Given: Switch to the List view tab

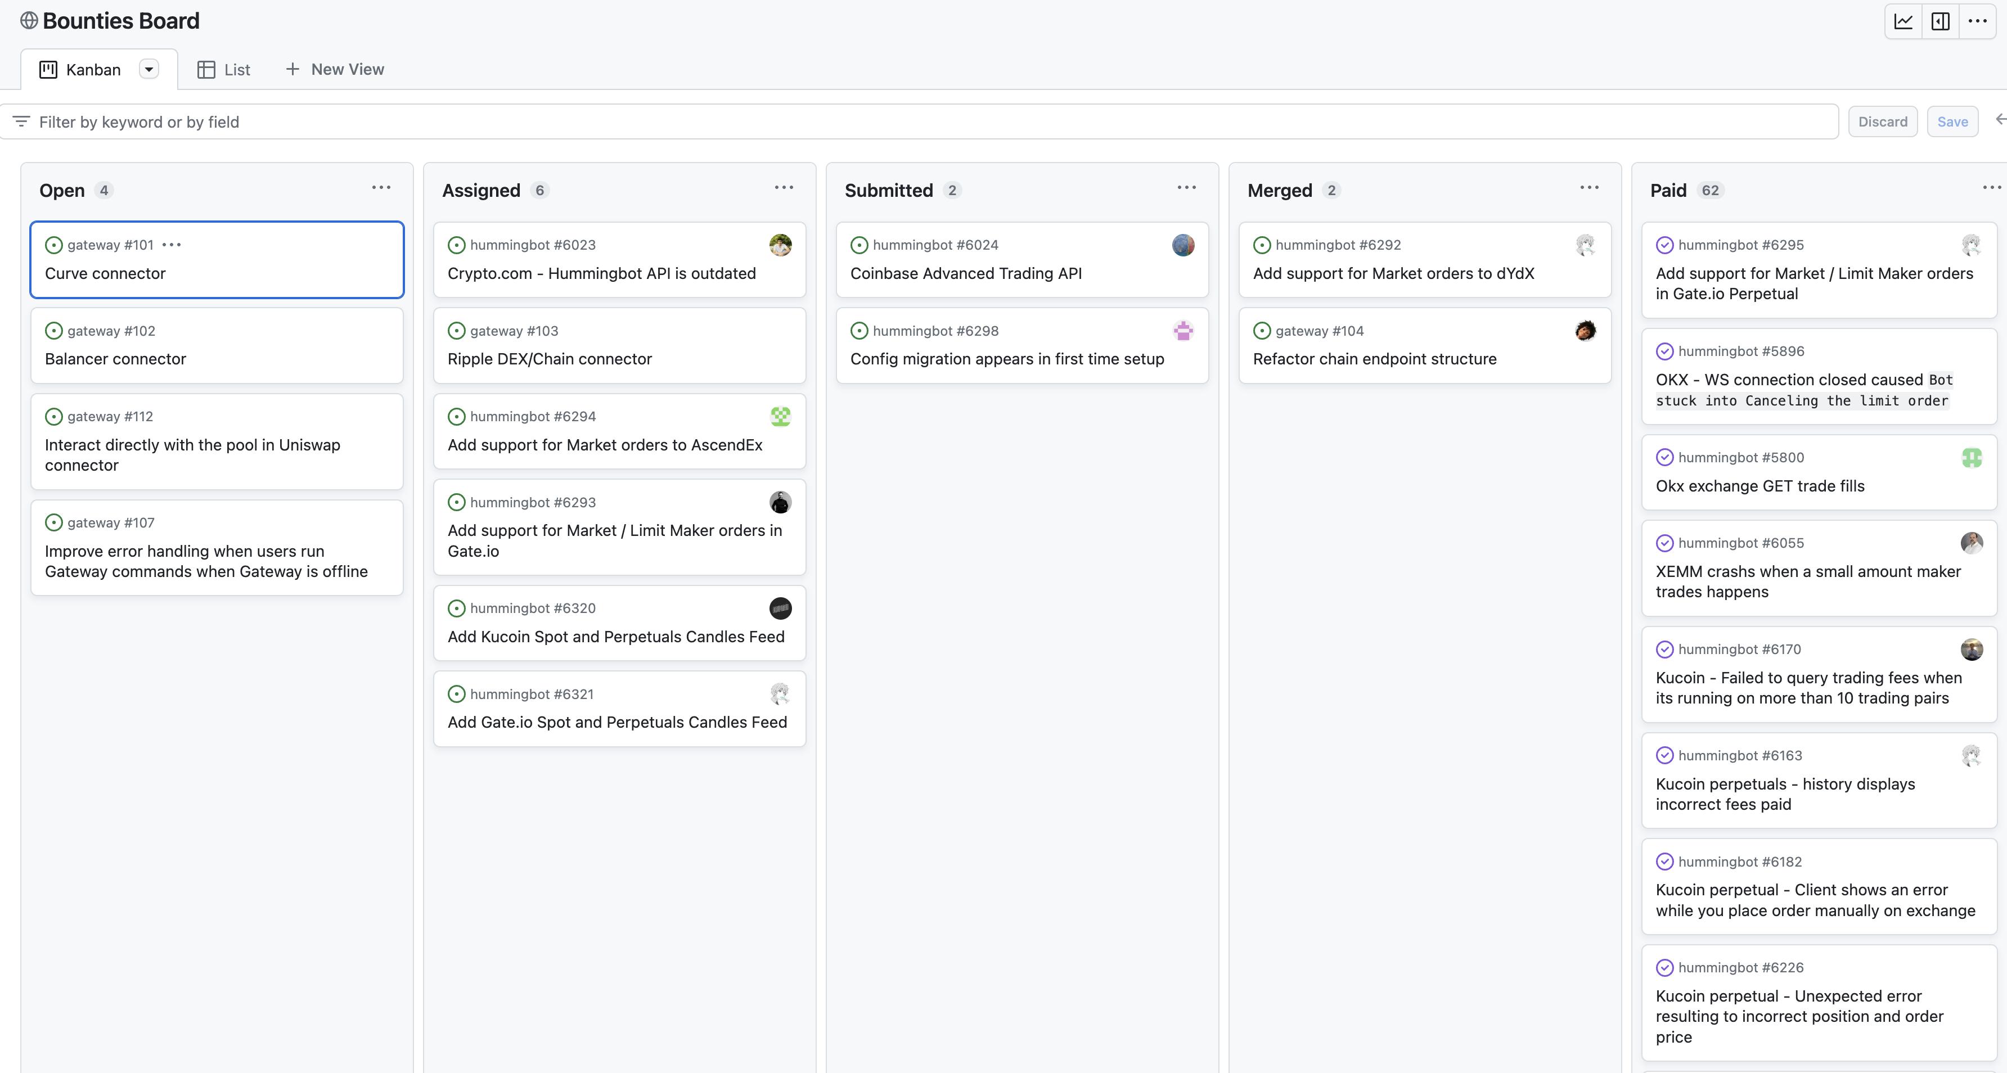Looking at the screenshot, I should click(224, 69).
